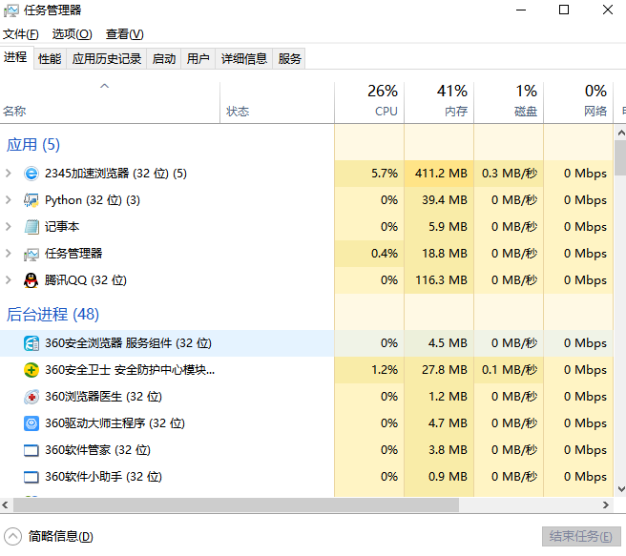Collapse to 简略信息 view

pos(50,536)
